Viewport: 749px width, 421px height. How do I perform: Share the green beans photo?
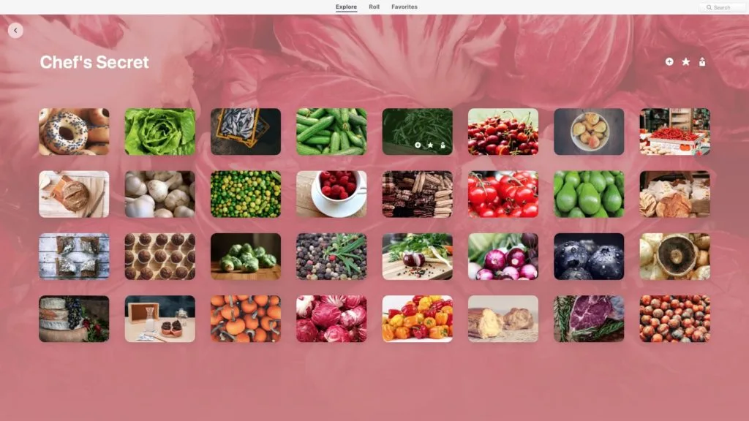(x=443, y=145)
